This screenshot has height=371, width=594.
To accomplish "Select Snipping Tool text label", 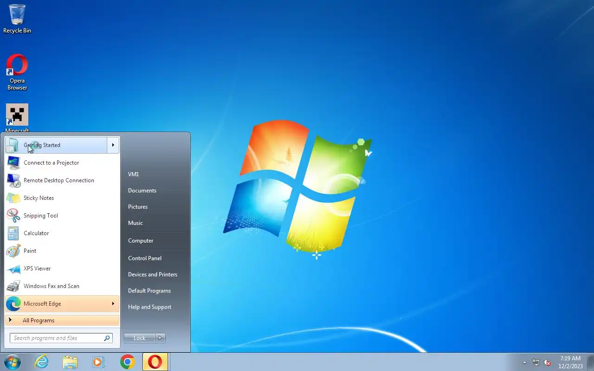I will coord(41,216).
